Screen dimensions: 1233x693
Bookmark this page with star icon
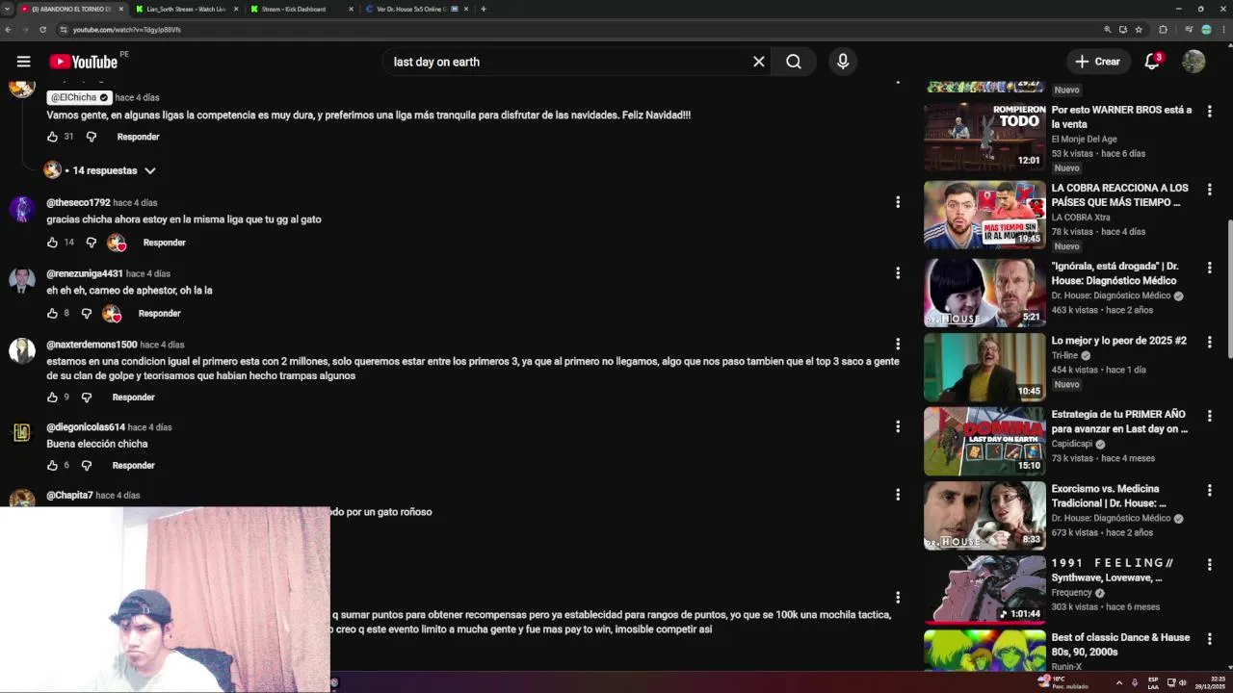pyautogui.click(x=1139, y=30)
